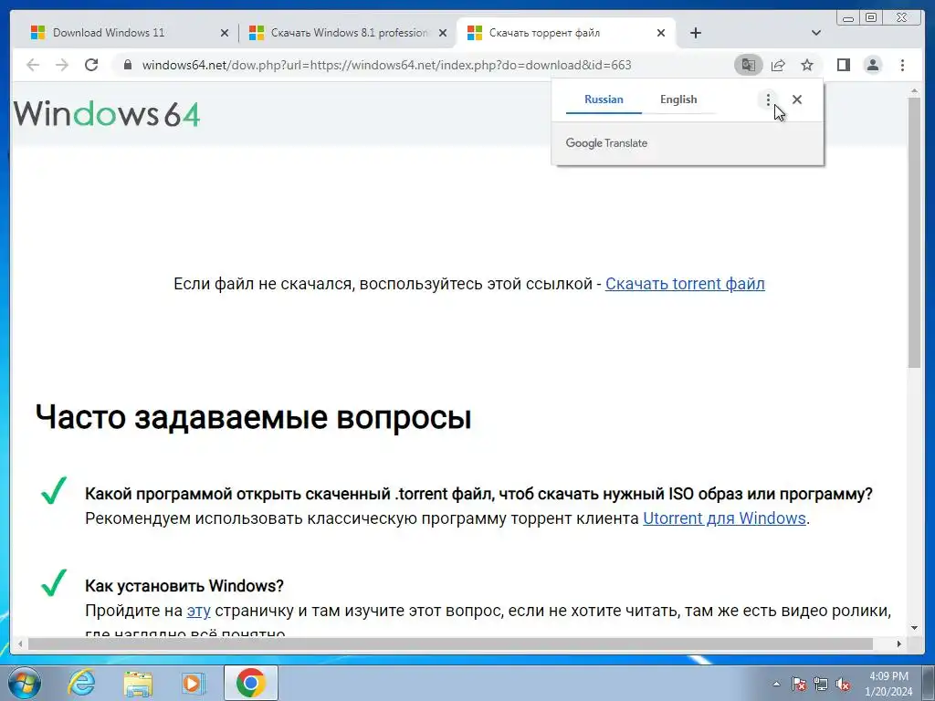Close the Скачать торрент файл tab
This screenshot has height=701, width=935.
pos(661,33)
